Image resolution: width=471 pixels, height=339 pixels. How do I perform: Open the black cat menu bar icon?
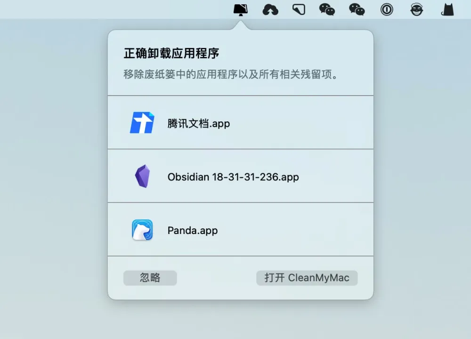(x=447, y=9)
